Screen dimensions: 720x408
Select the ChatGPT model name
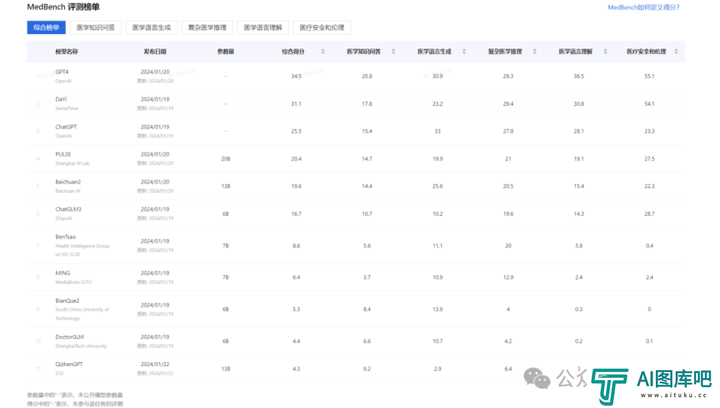coord(66,127)
